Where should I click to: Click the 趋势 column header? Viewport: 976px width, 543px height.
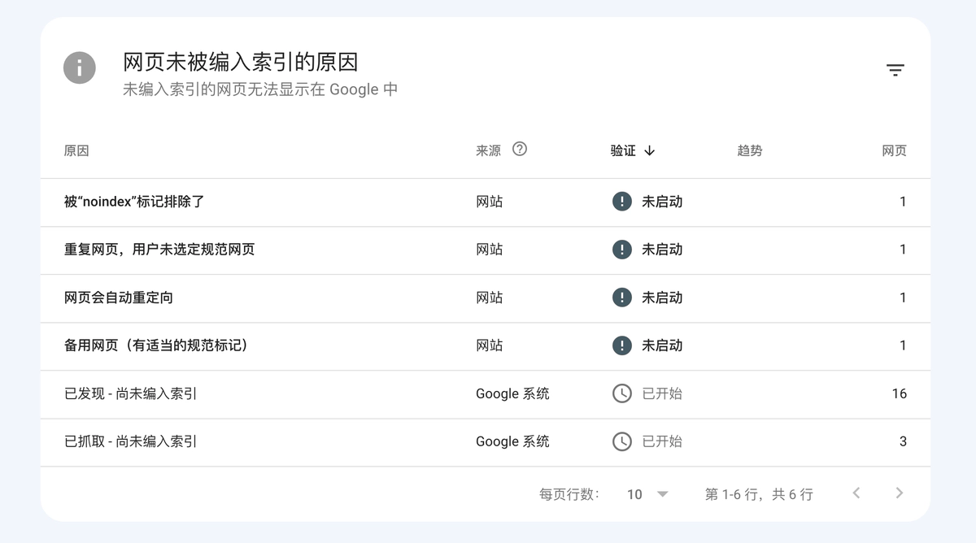[x=749, y=151]
